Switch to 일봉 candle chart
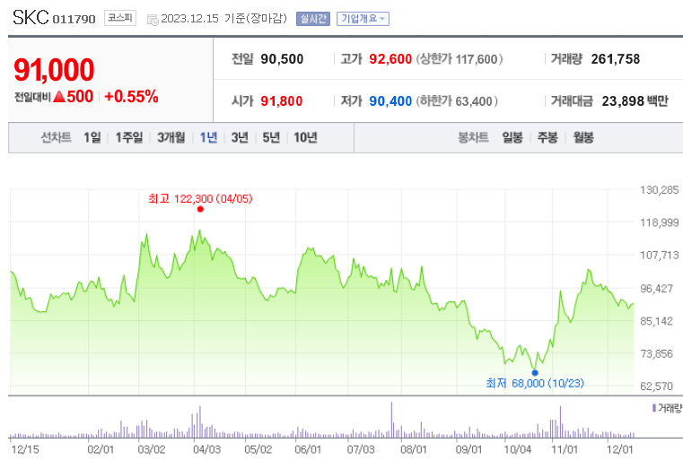Image resolution: width=683 pixels, height=469 pixels. 512,137
